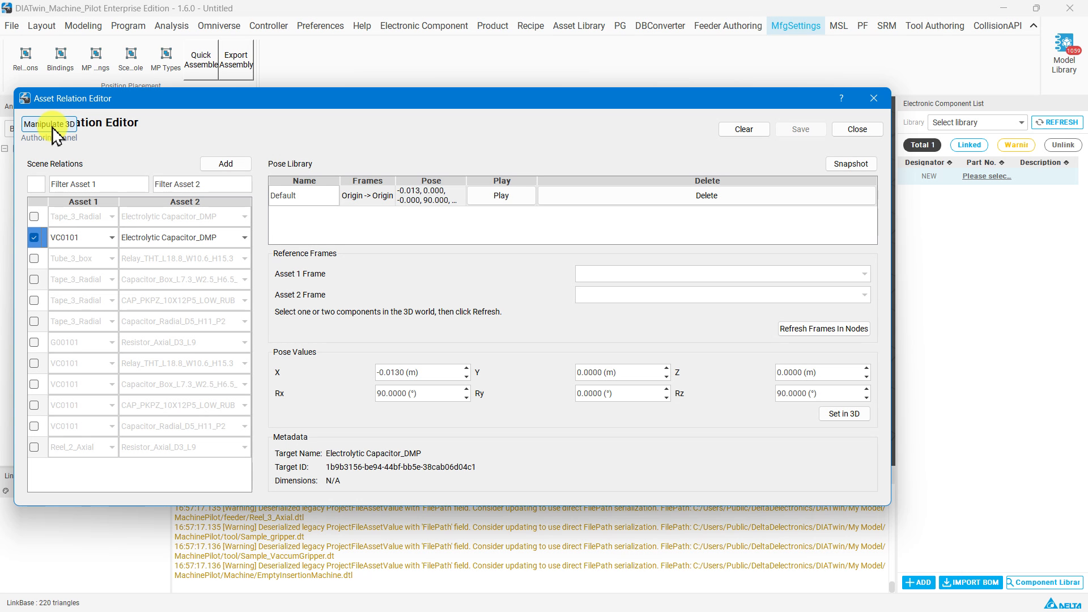Image resolution: width=1088 pixels, height=612 pixels.
Task: Click the Filter Asset 2 field
Action: point(202,184)
